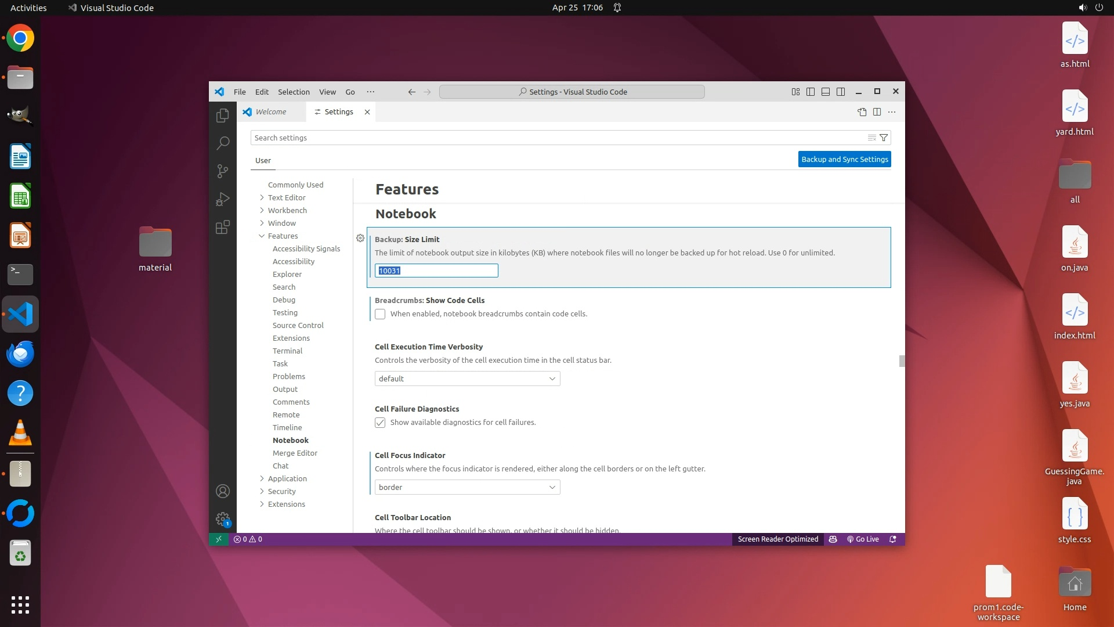Toggle the primary side bar layout icon

811,92
